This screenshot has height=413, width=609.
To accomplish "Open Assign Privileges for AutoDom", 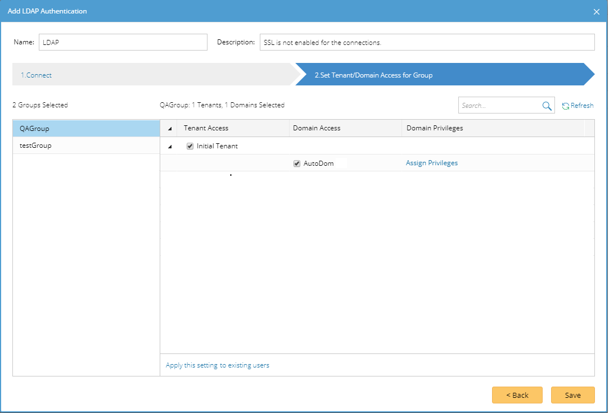I will tap(432, 163).
